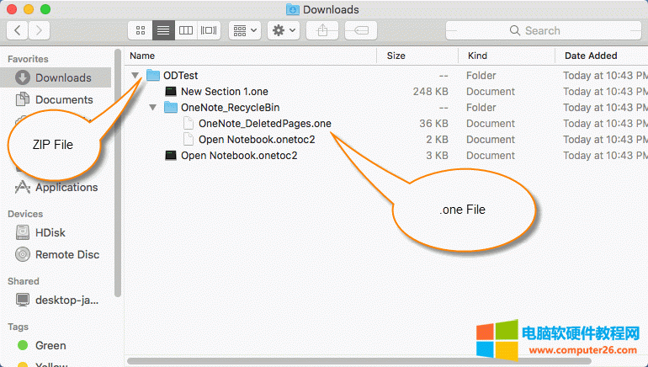Viewport: 648px width, 367px height.
Task: Sort by the Date Added column
Action: 590,56
